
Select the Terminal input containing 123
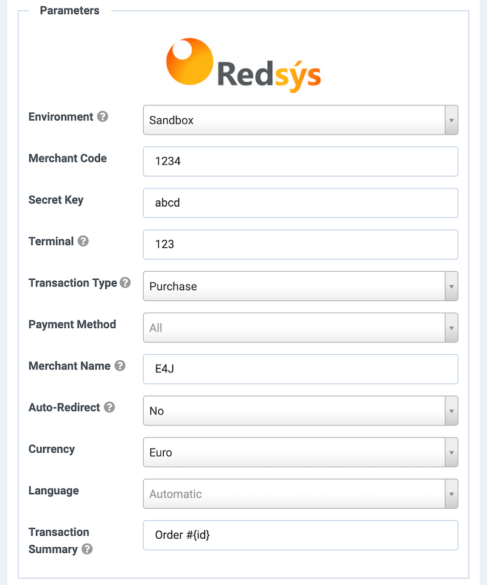pos(300,244)
